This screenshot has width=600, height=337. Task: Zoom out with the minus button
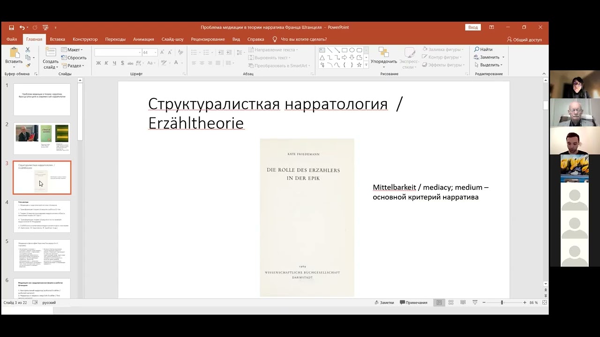click(484, 303)
